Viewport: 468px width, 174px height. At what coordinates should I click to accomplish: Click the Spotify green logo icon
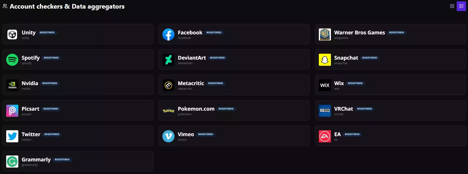click(x=12, y=60)
